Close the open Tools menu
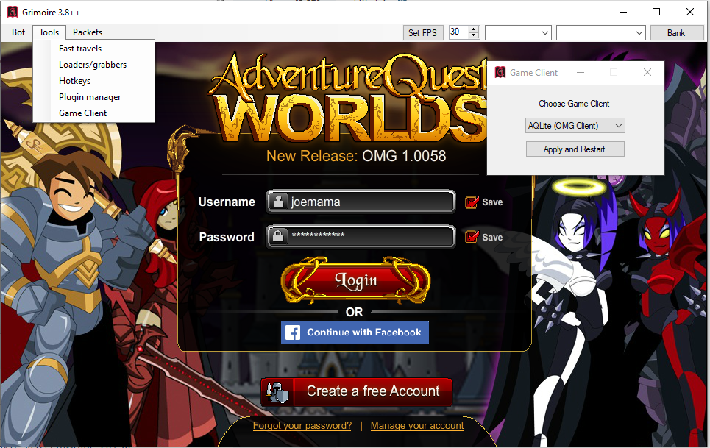The height and width of the screenshot is (448, 710). [49, 32]
